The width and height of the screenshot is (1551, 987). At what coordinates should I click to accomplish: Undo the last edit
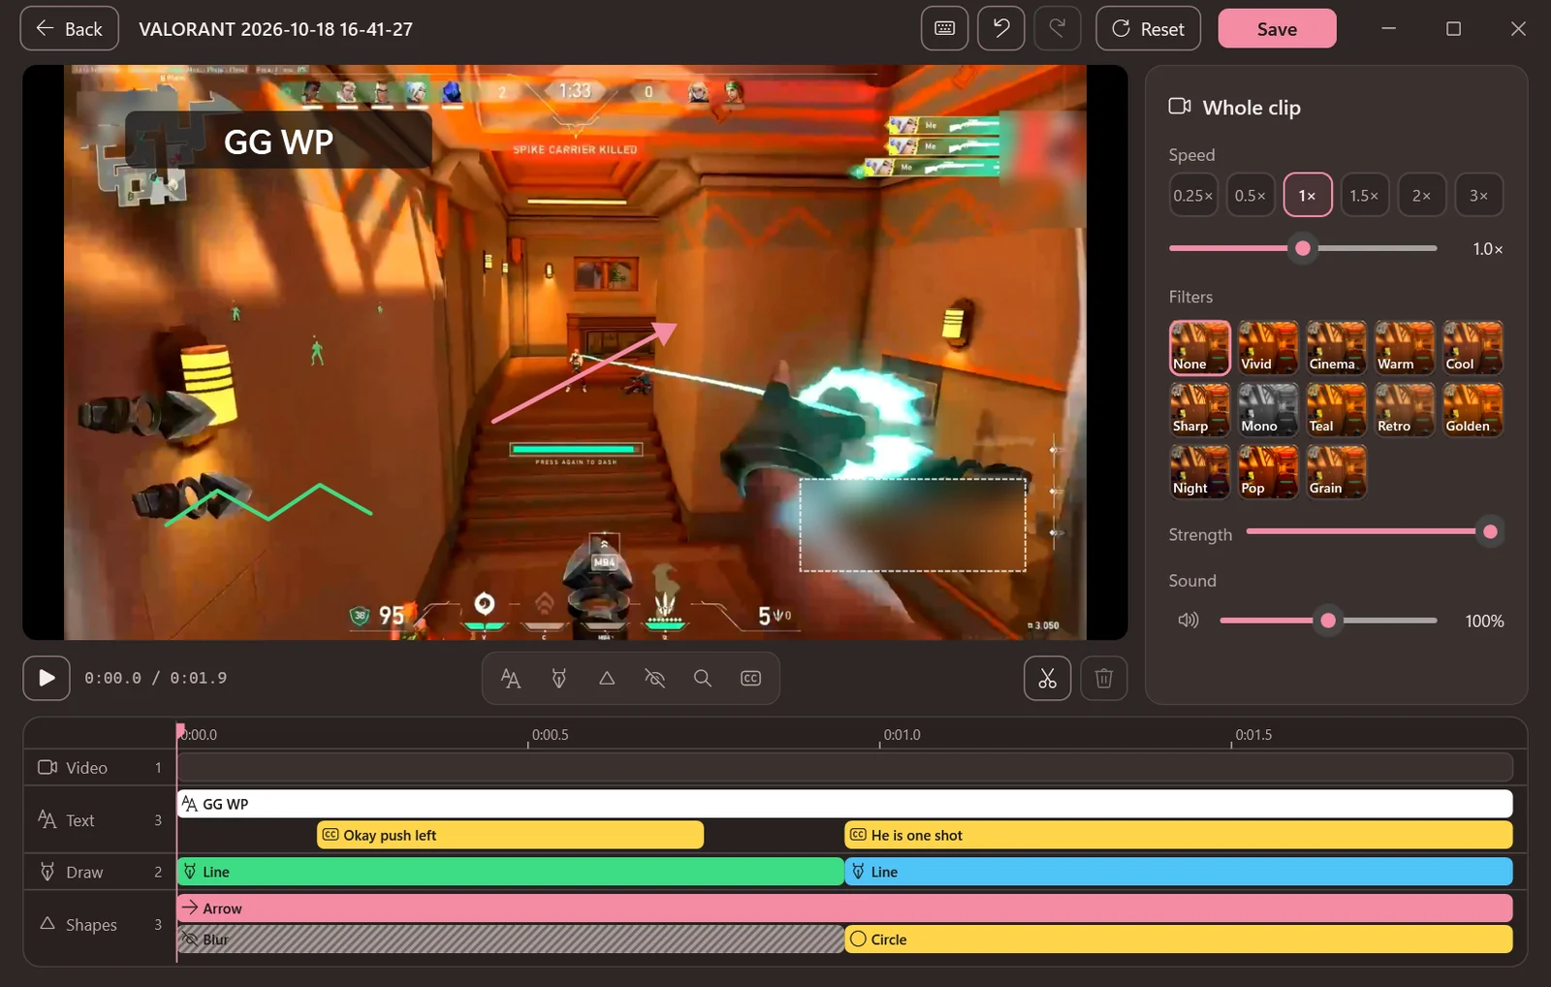(x=1001, y=28)
